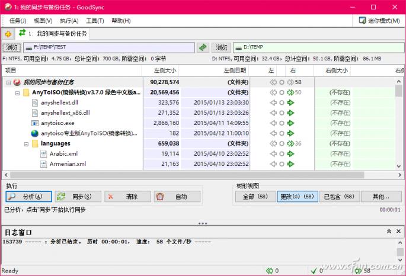
Task: Click the file list vertical scrollbar down arrow
Action: pyautogui.click(x=399, y=166)
